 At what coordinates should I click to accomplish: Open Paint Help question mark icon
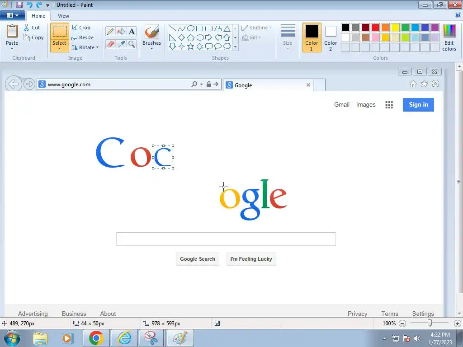[x=458, y=15]
